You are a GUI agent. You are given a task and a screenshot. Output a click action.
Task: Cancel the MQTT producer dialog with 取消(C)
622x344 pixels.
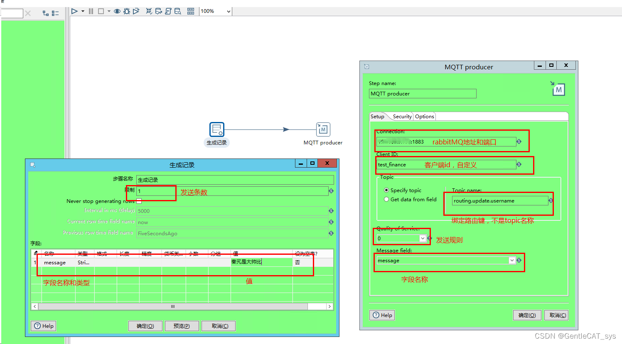(556, 315)
